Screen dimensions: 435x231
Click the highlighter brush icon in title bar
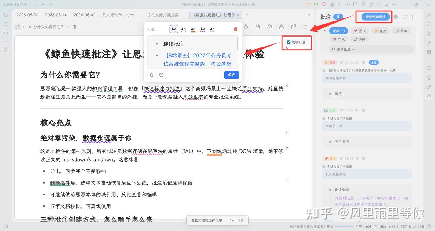tap(332, 5)
